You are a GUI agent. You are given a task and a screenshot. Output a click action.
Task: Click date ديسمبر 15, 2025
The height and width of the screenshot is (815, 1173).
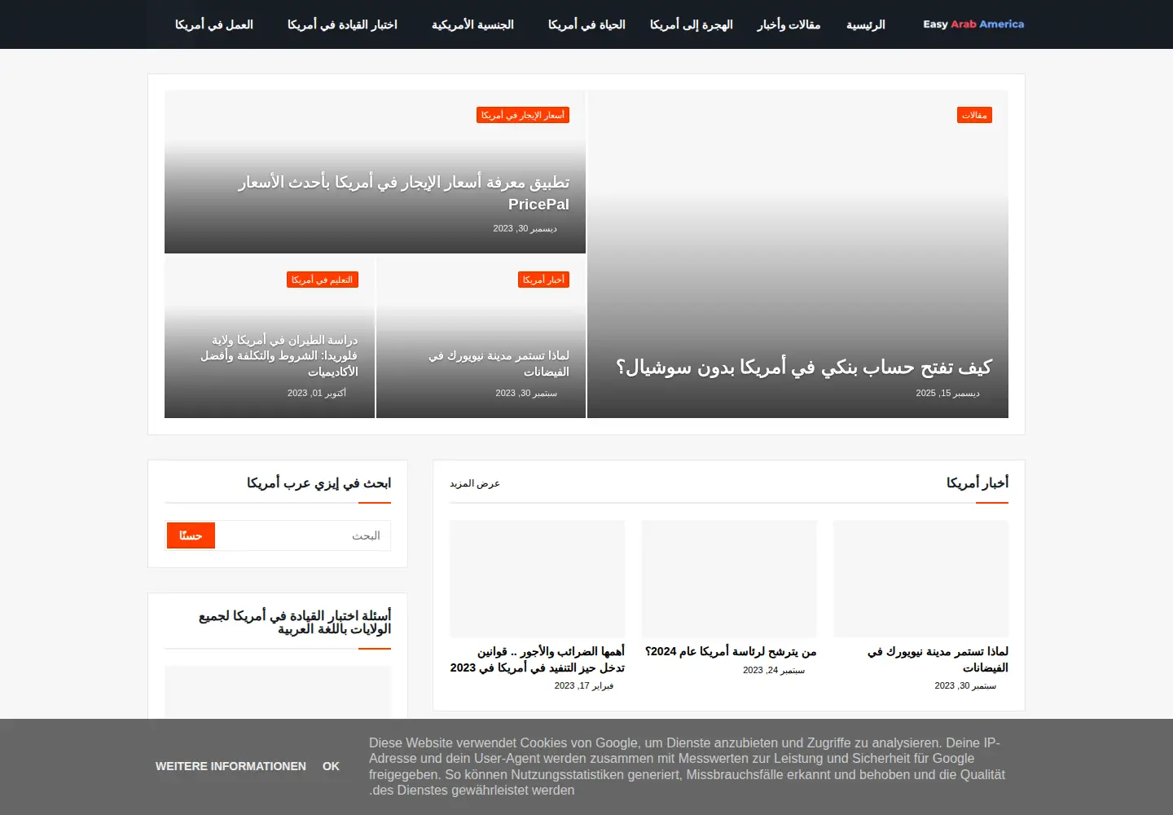pos(947,393)
